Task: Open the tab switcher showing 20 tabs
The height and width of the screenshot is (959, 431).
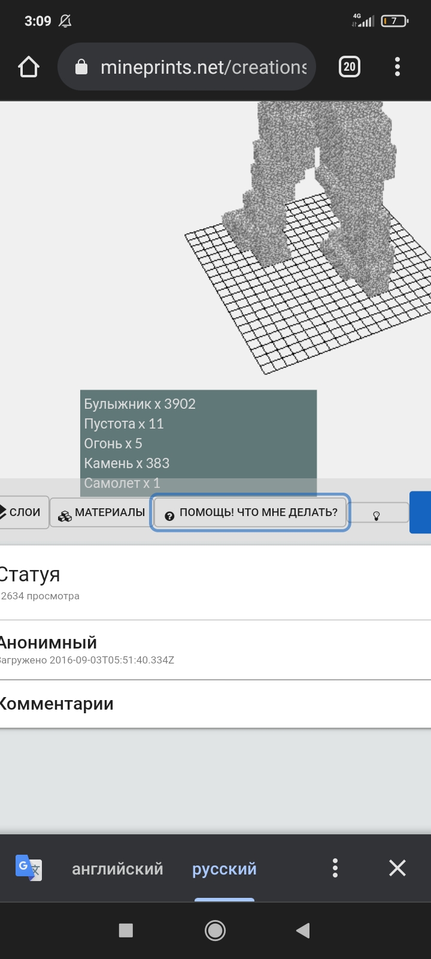Action: (x=350, y=67)
